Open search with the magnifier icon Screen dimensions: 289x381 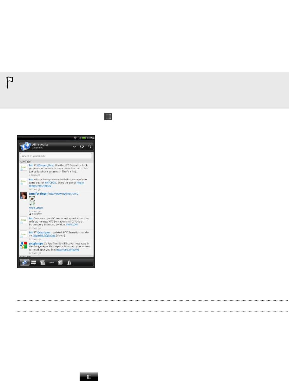[90, 147]
